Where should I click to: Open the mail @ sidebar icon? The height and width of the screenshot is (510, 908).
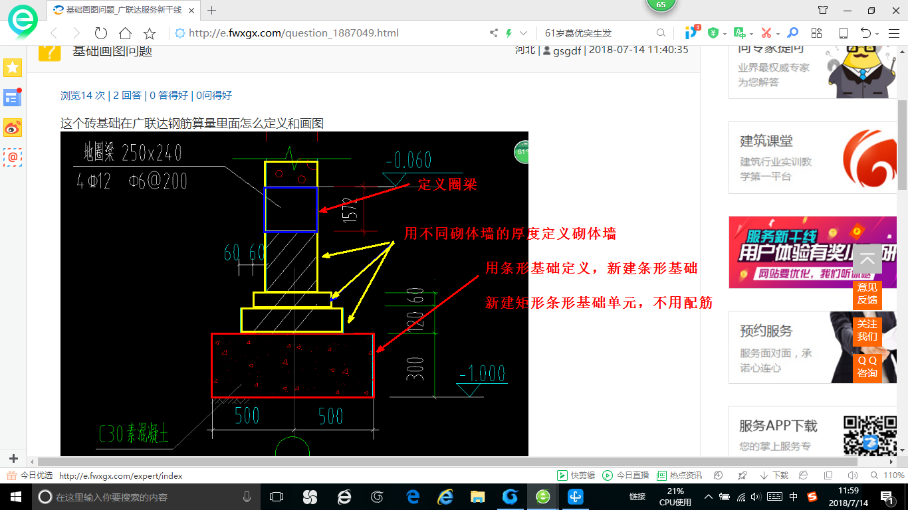coord(13,157)
